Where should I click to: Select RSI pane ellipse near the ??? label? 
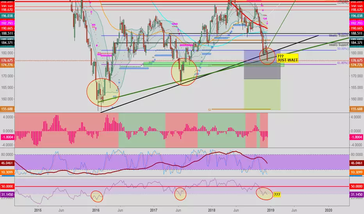(264, 193)
